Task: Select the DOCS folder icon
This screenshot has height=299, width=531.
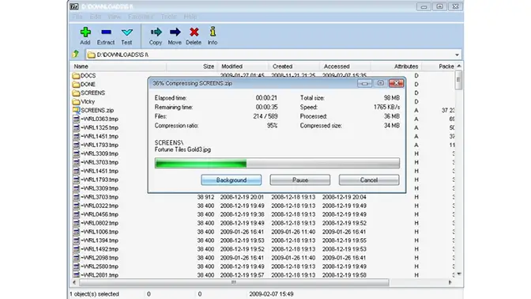Action: point(76,76)
